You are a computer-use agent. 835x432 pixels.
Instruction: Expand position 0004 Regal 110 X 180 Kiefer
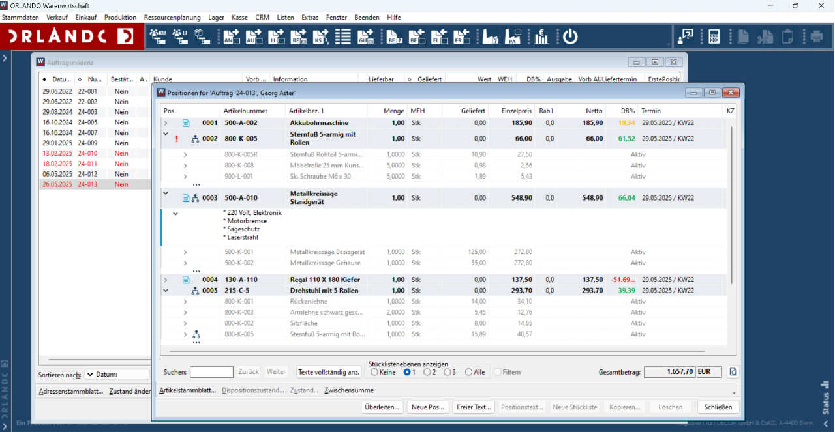[x=166, y=280]
